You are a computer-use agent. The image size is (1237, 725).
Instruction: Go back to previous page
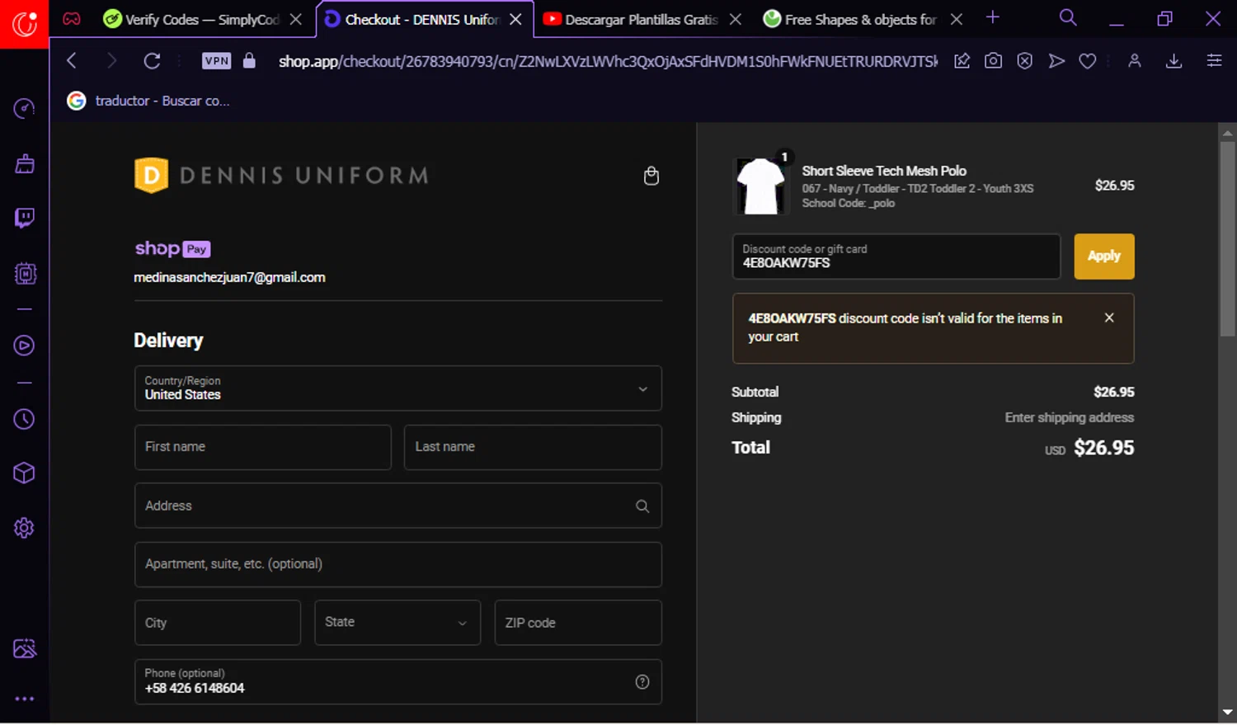(x=72, y=60)
